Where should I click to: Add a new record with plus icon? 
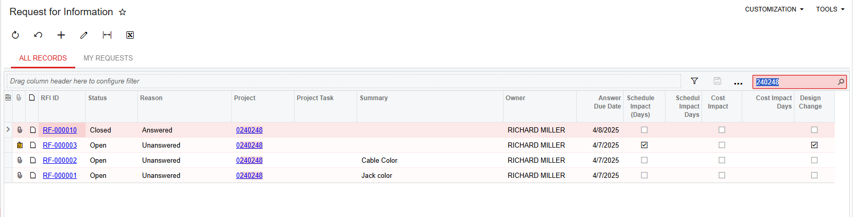coord(61,35)
